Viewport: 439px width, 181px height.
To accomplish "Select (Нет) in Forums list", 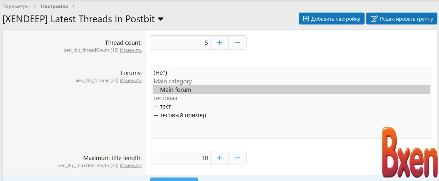I will [x=161, y=73].
